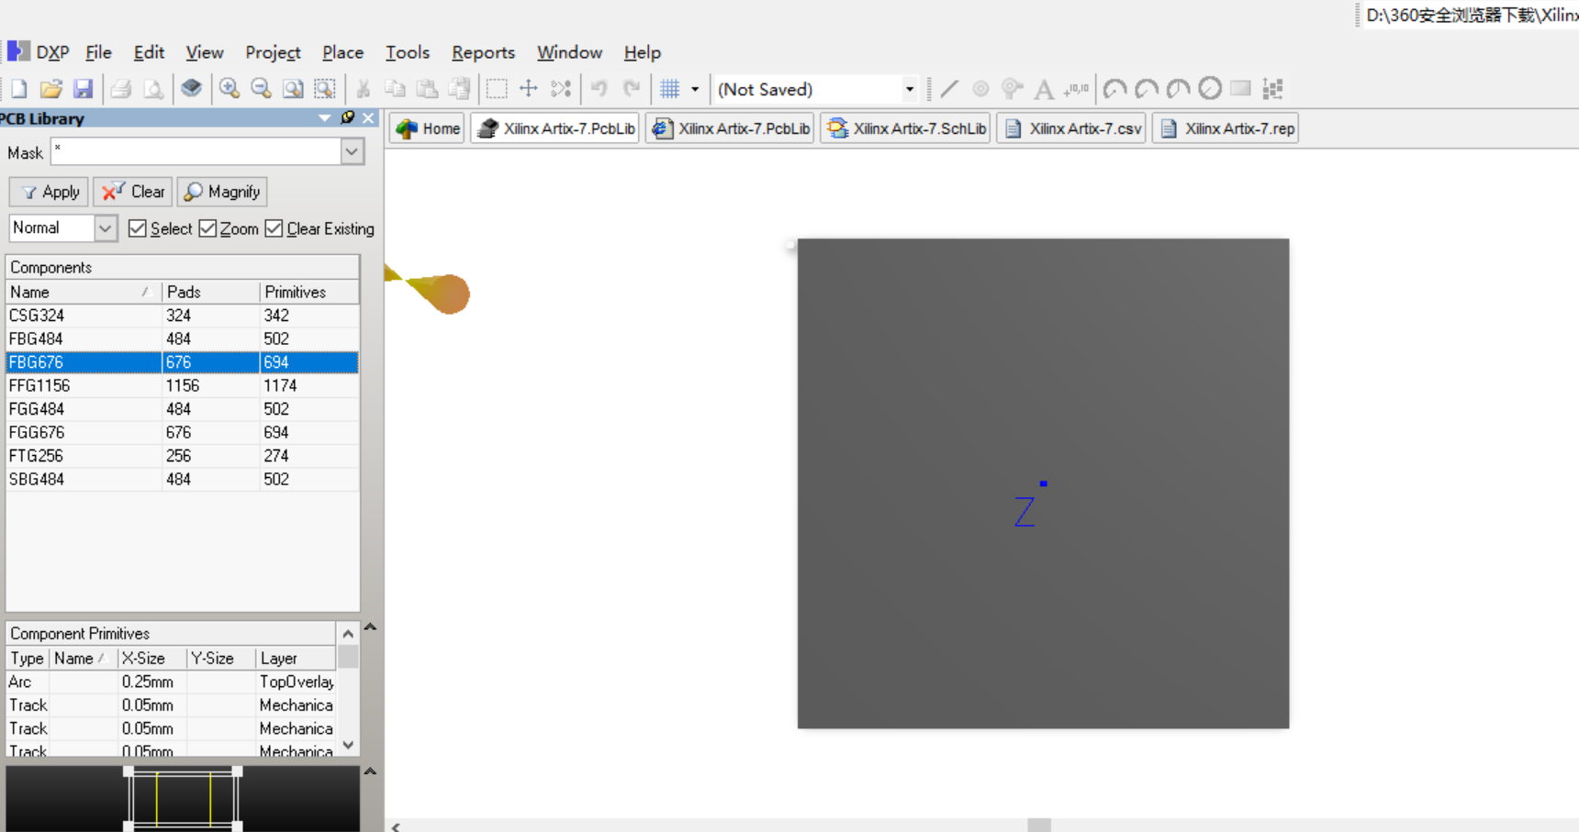Toggle the Select checkbox
Screen dimensions: 1579x832
point(138,228)
